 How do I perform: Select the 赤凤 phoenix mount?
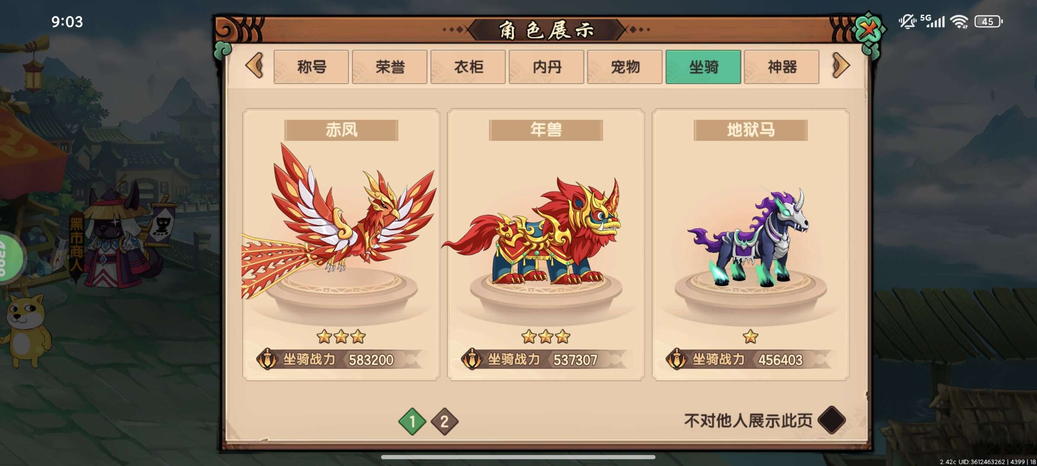click(x=341, y=245)
